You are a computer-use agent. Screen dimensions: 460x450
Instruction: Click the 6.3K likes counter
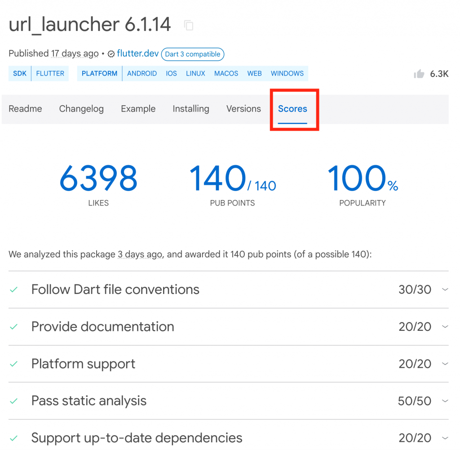(439, 74)
